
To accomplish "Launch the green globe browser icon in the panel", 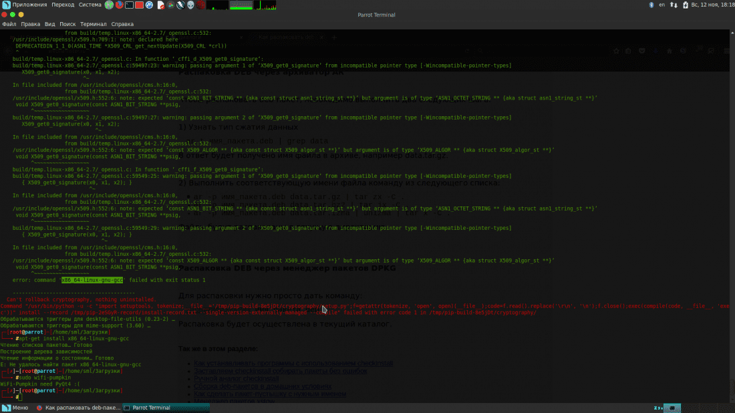I will pyautogui.click(x=109, y=5).
